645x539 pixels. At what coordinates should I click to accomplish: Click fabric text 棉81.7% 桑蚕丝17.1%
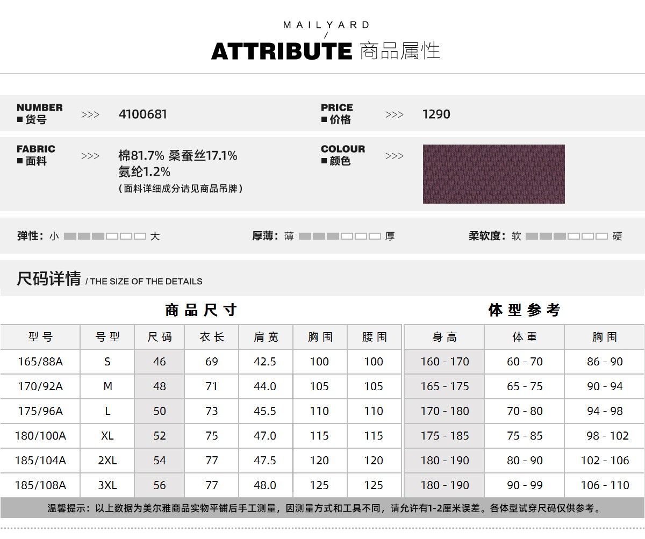click(x=178, y=156)
